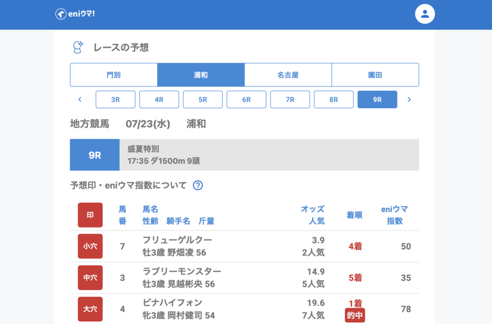Open horse ビナハイフォン entry row
This screenshot has width=492, height=324.
(x=172, y=303)
